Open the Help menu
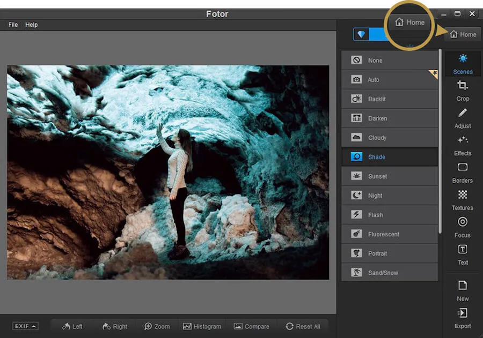Viewport: 483px width, 338px height. point(31,24)
